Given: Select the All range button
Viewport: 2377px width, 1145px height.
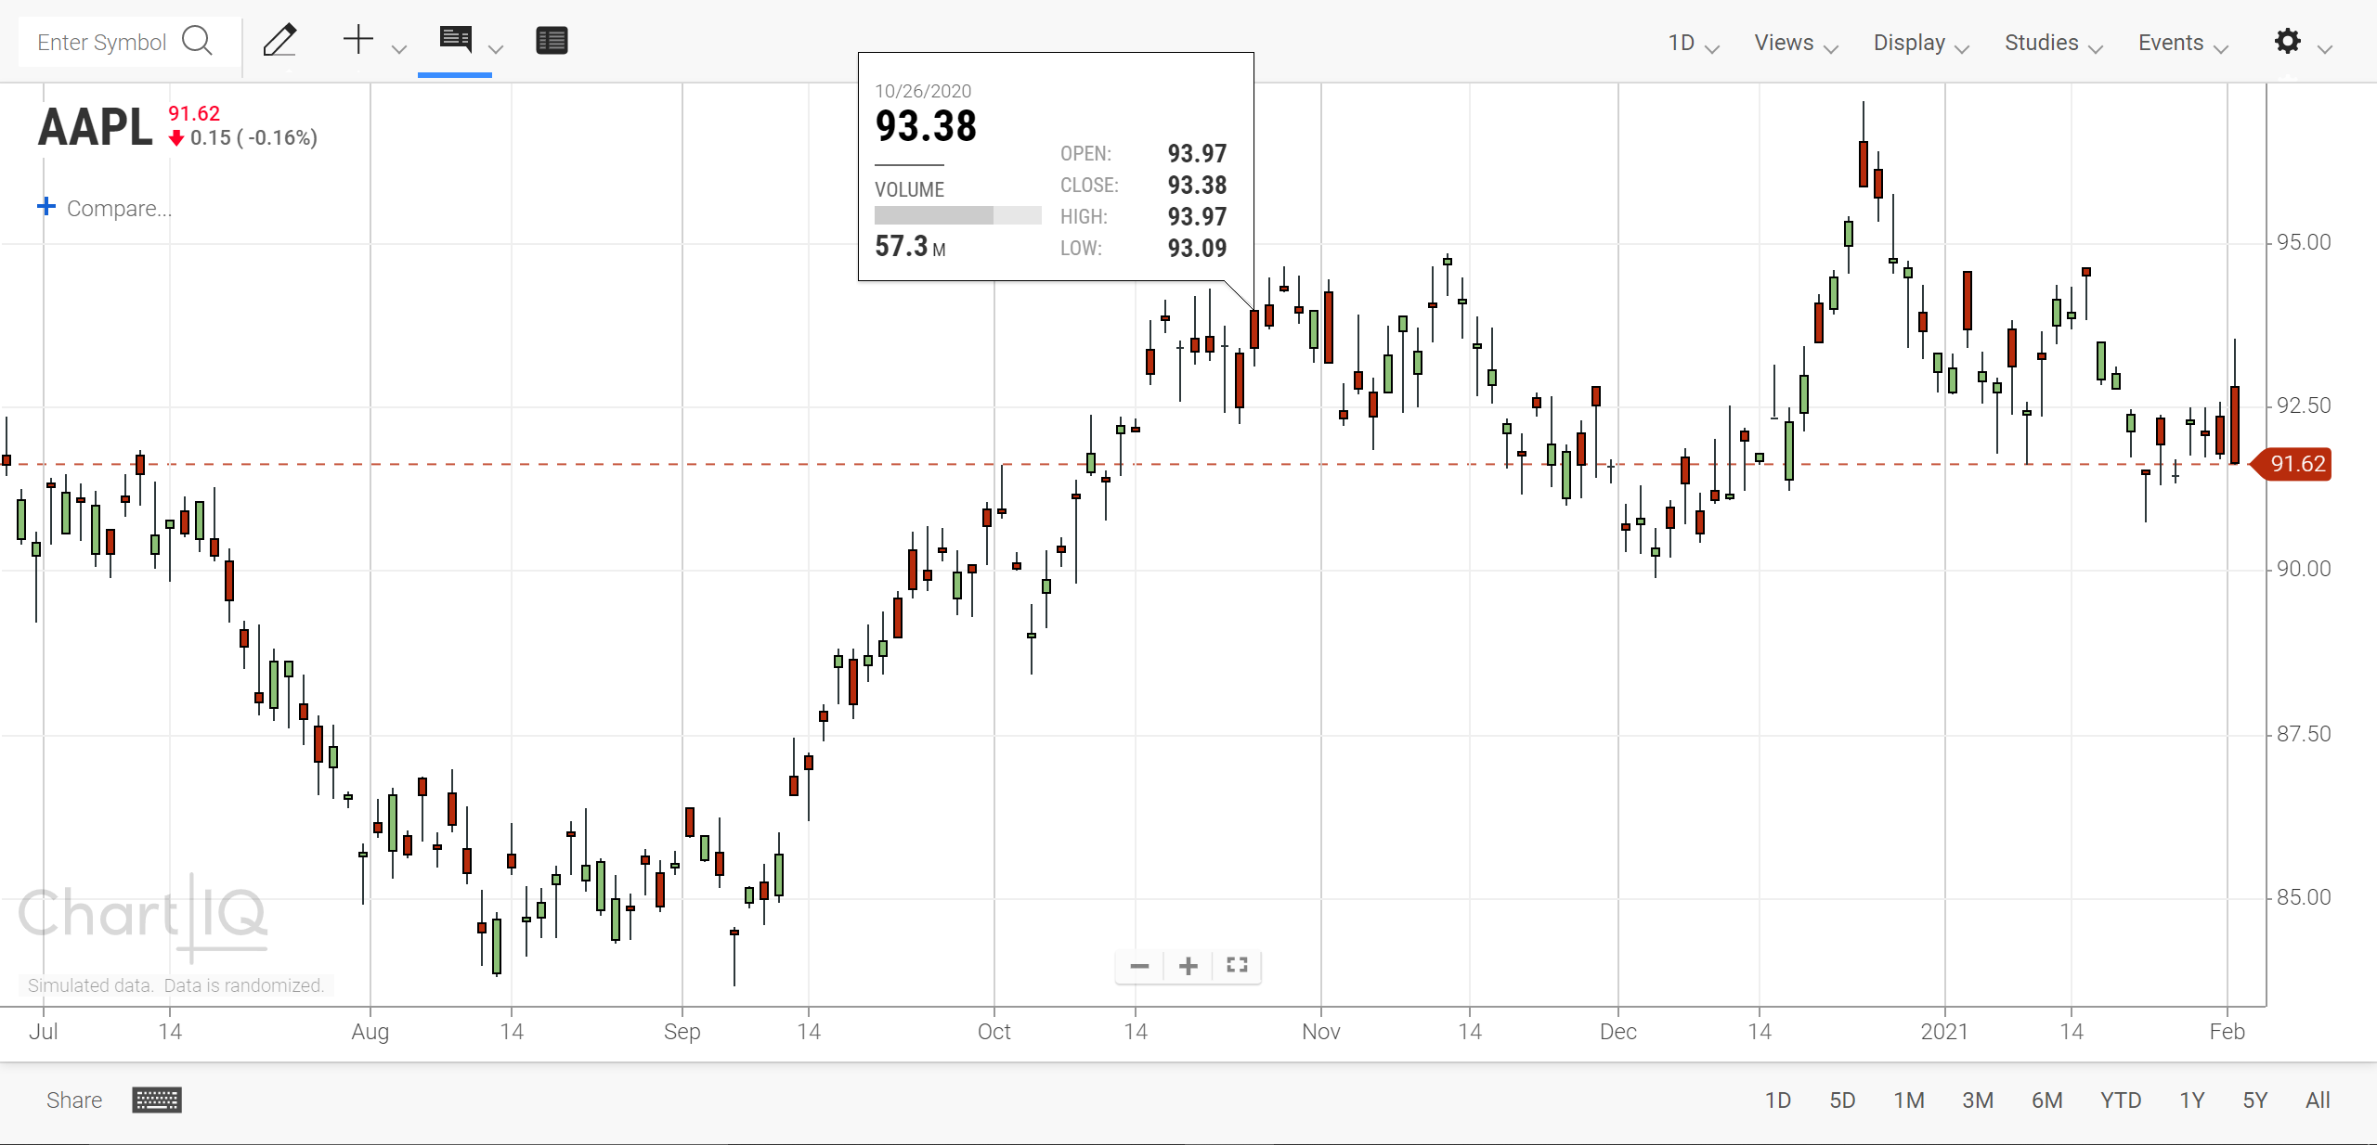Looking at the screenshot, I should (x=2318, y=1100).
